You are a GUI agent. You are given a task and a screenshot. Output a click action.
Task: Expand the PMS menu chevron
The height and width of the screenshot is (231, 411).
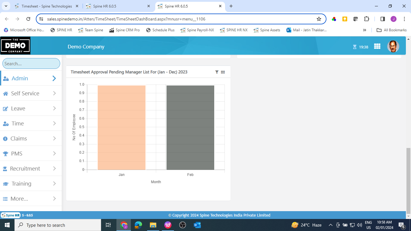click(54, 153)
